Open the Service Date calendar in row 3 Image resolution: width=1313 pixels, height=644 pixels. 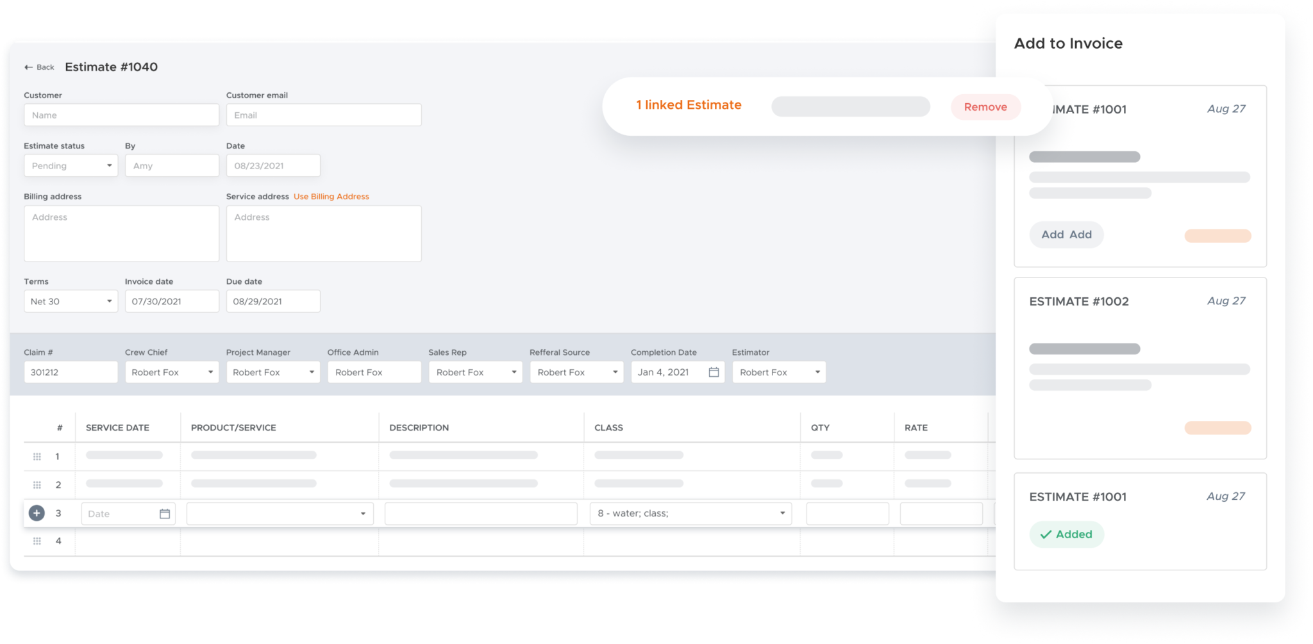click(x=164, y=513)
